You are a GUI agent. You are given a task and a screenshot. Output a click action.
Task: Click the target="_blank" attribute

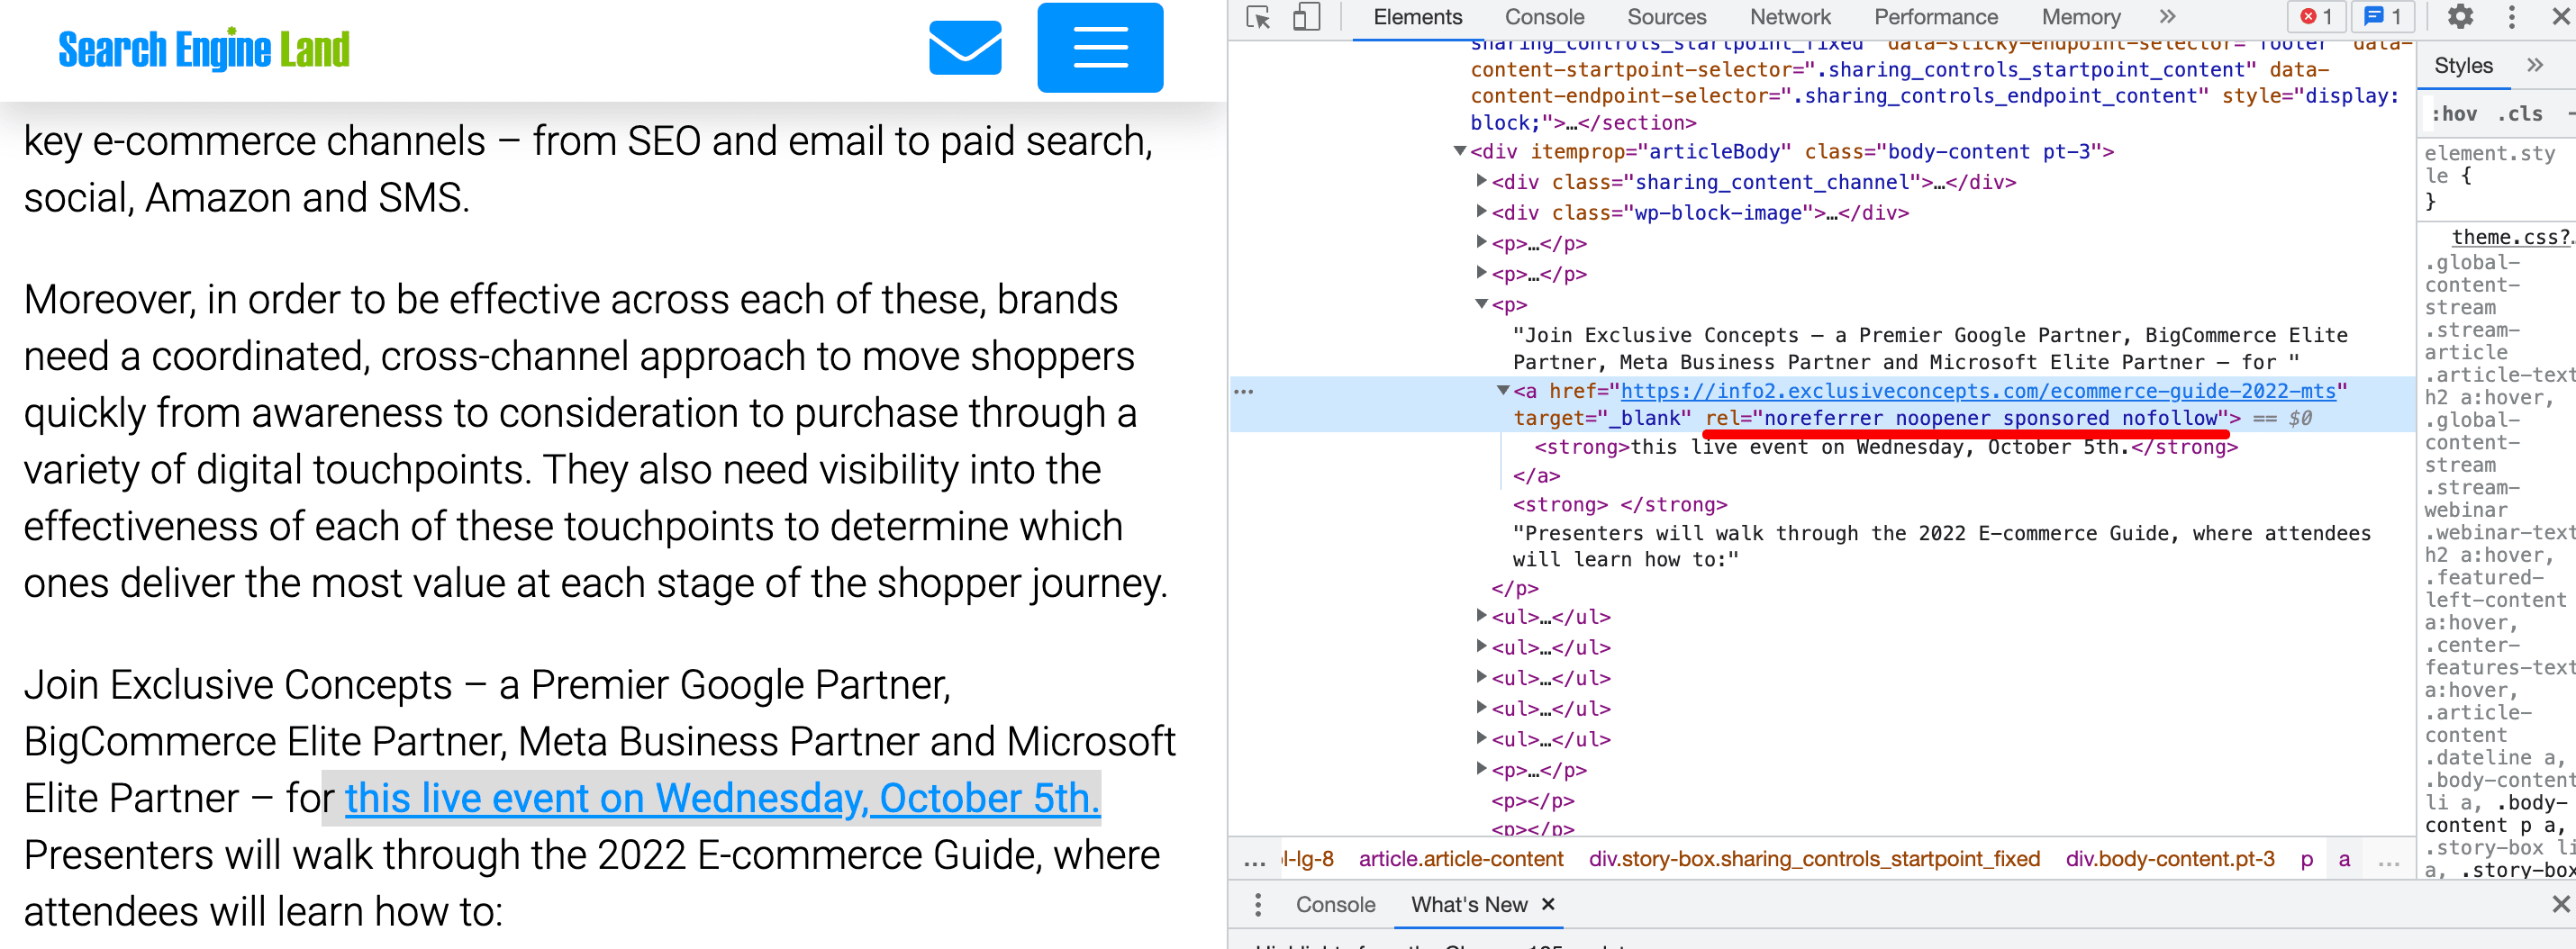(1602, 418)
